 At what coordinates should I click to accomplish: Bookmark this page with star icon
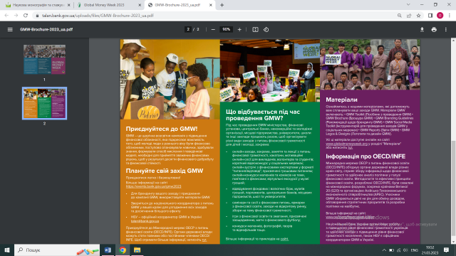(418, 16)
